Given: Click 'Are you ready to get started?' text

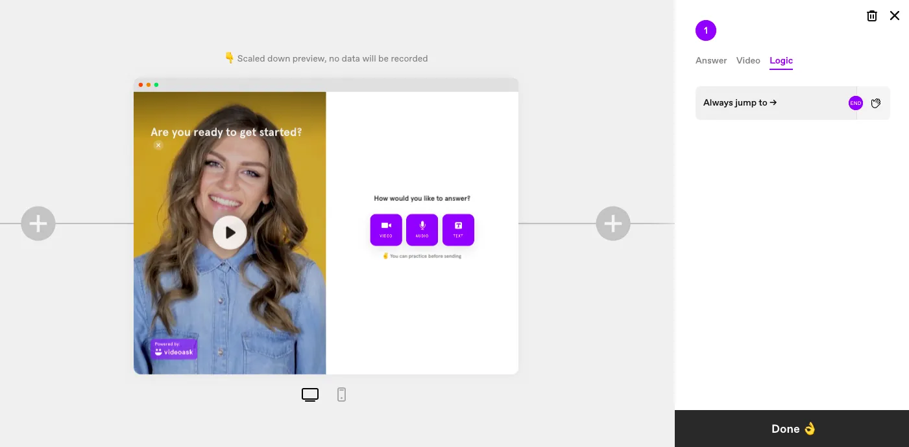Looking at the screenshot, I should click(x=226, y=132).
